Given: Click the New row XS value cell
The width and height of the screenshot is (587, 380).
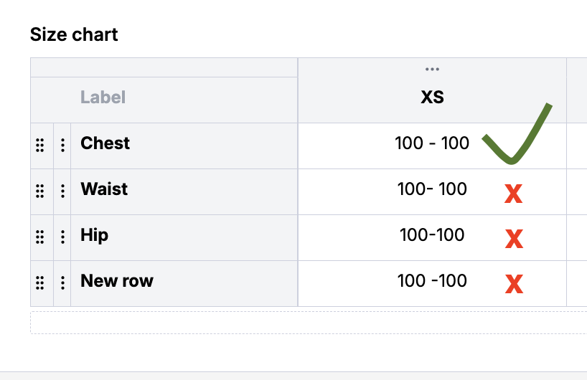Looking at the screenshot, I should pos(432,281).
